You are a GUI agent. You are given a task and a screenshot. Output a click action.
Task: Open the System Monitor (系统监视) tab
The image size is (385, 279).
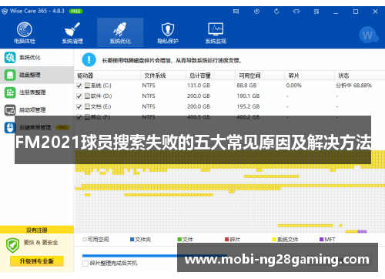click(x=216, y=32)
